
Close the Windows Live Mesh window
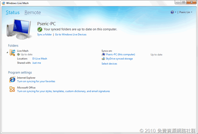click(191, 2)
